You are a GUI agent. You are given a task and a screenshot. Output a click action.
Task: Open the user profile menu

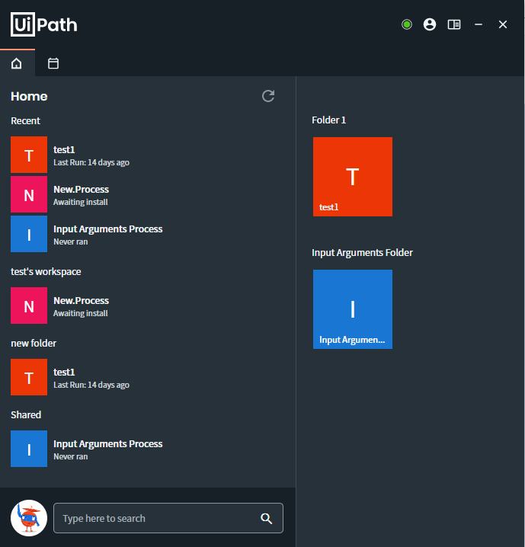[x=430, y=24]
